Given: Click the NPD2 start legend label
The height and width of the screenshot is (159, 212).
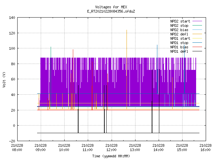Looking at the screenshot, I should tap(180, 21).
